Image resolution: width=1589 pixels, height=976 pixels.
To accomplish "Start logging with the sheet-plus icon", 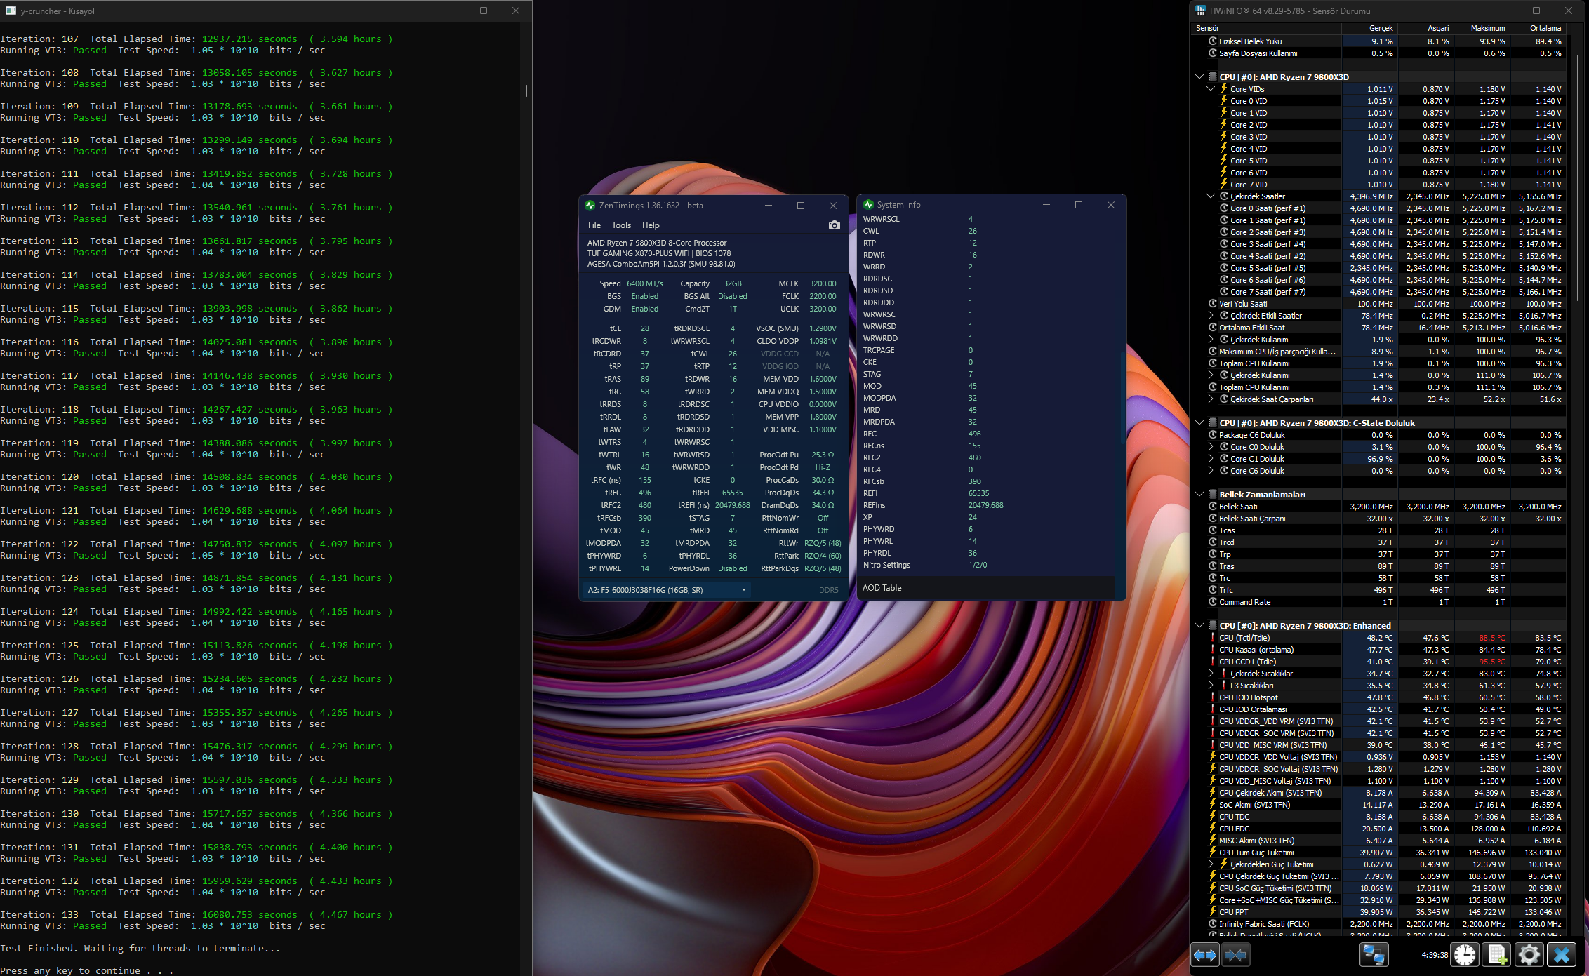I will pos(1496,955).
